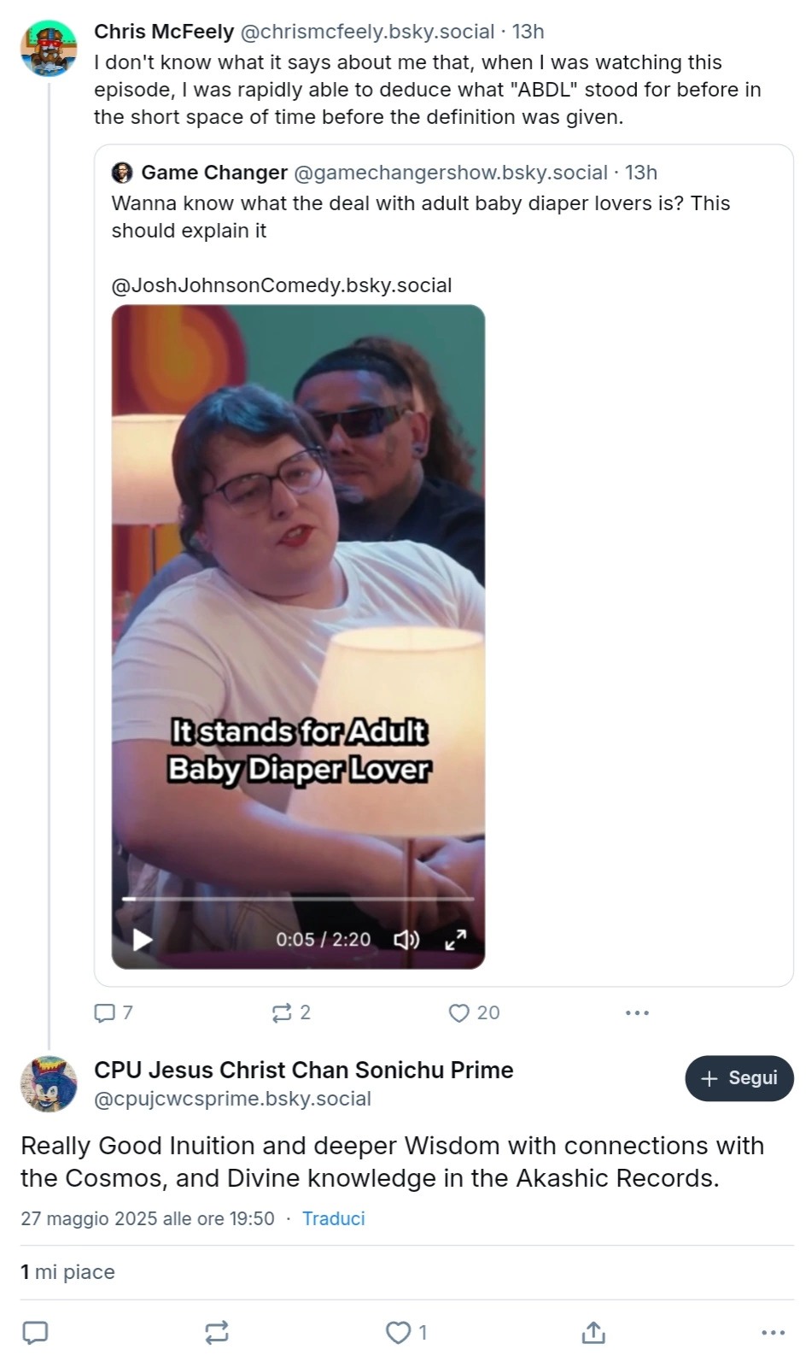812x1367 pixels.
Task: Like Chris McFeely's post with heart
Action: pyautogui.click(x=474, y=1012)
